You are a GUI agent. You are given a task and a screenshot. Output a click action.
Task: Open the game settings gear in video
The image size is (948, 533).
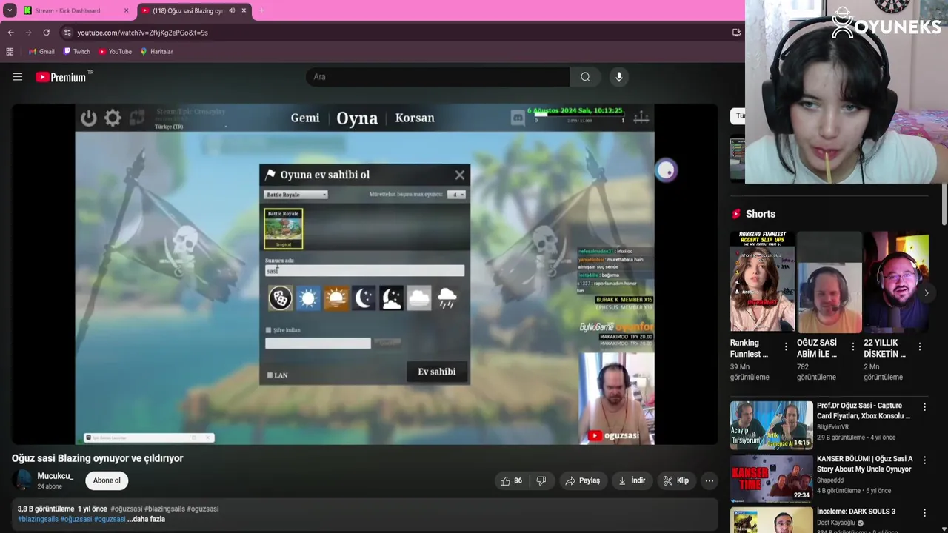pyautogui.click(x=113, y=118)
